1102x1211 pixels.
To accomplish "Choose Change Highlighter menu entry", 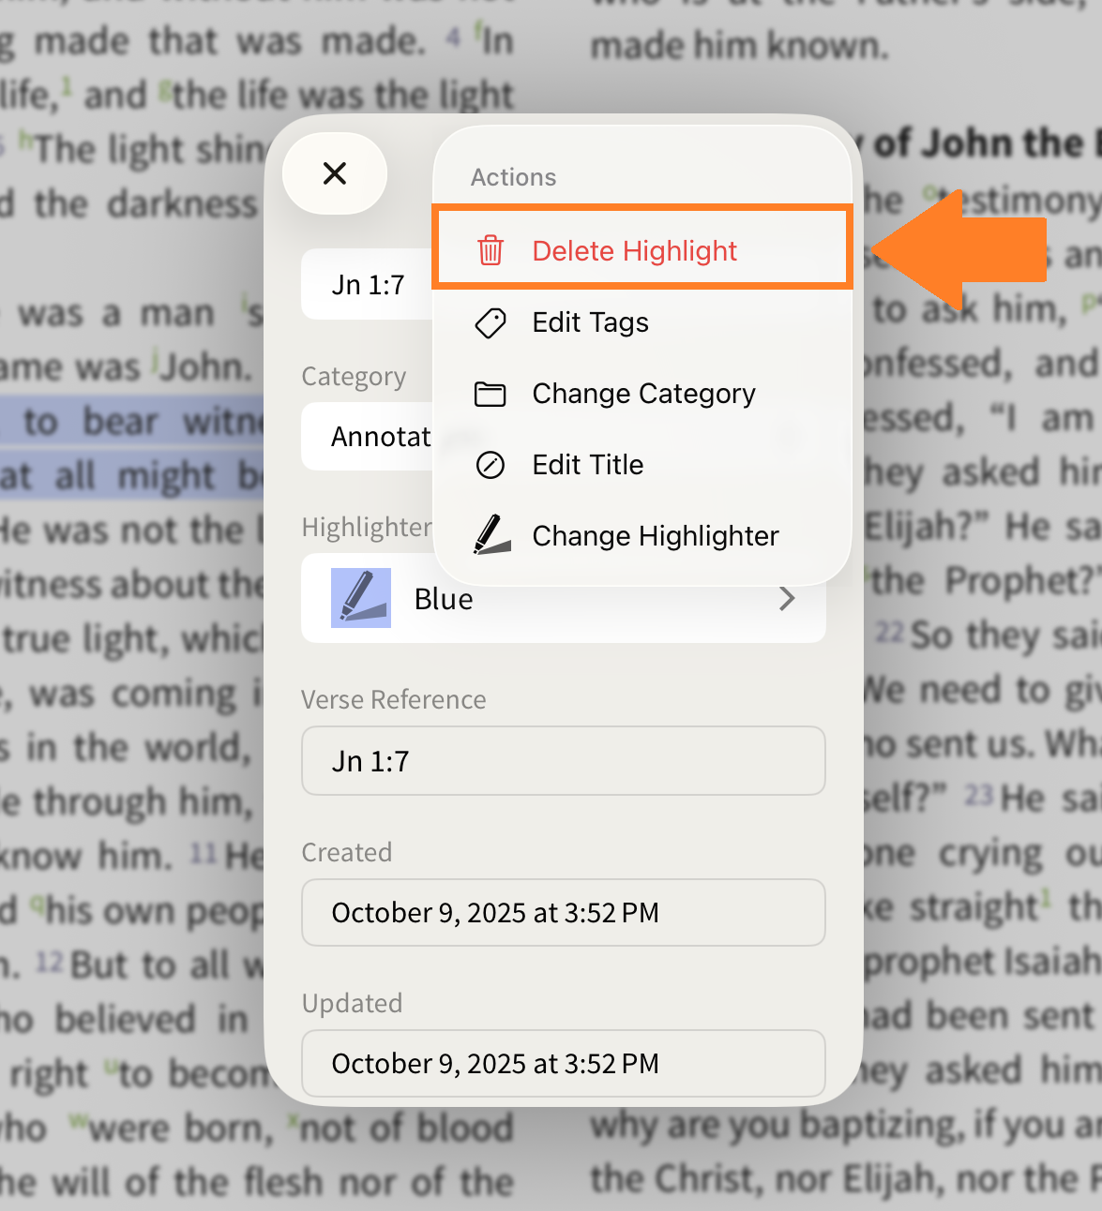I will coord(642,535).
